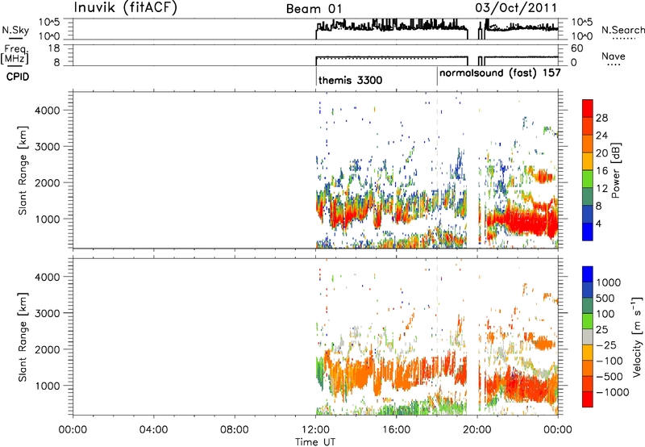Click the '4000' tick on Power panel range axis
The image size is (645, 447).
[x=47, y=111]
